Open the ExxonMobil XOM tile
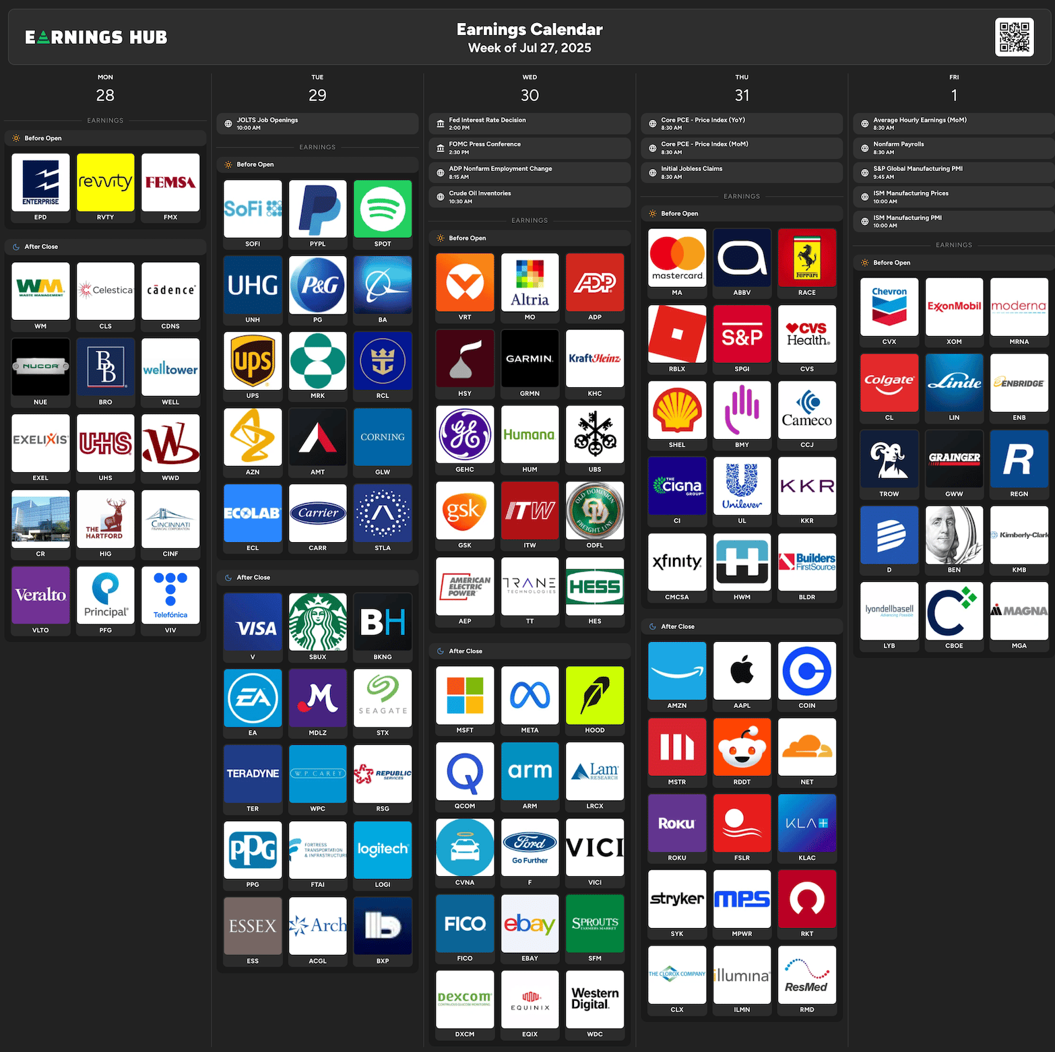The height and width of the screenshot is (1052, 1055). tap(954, 313)
